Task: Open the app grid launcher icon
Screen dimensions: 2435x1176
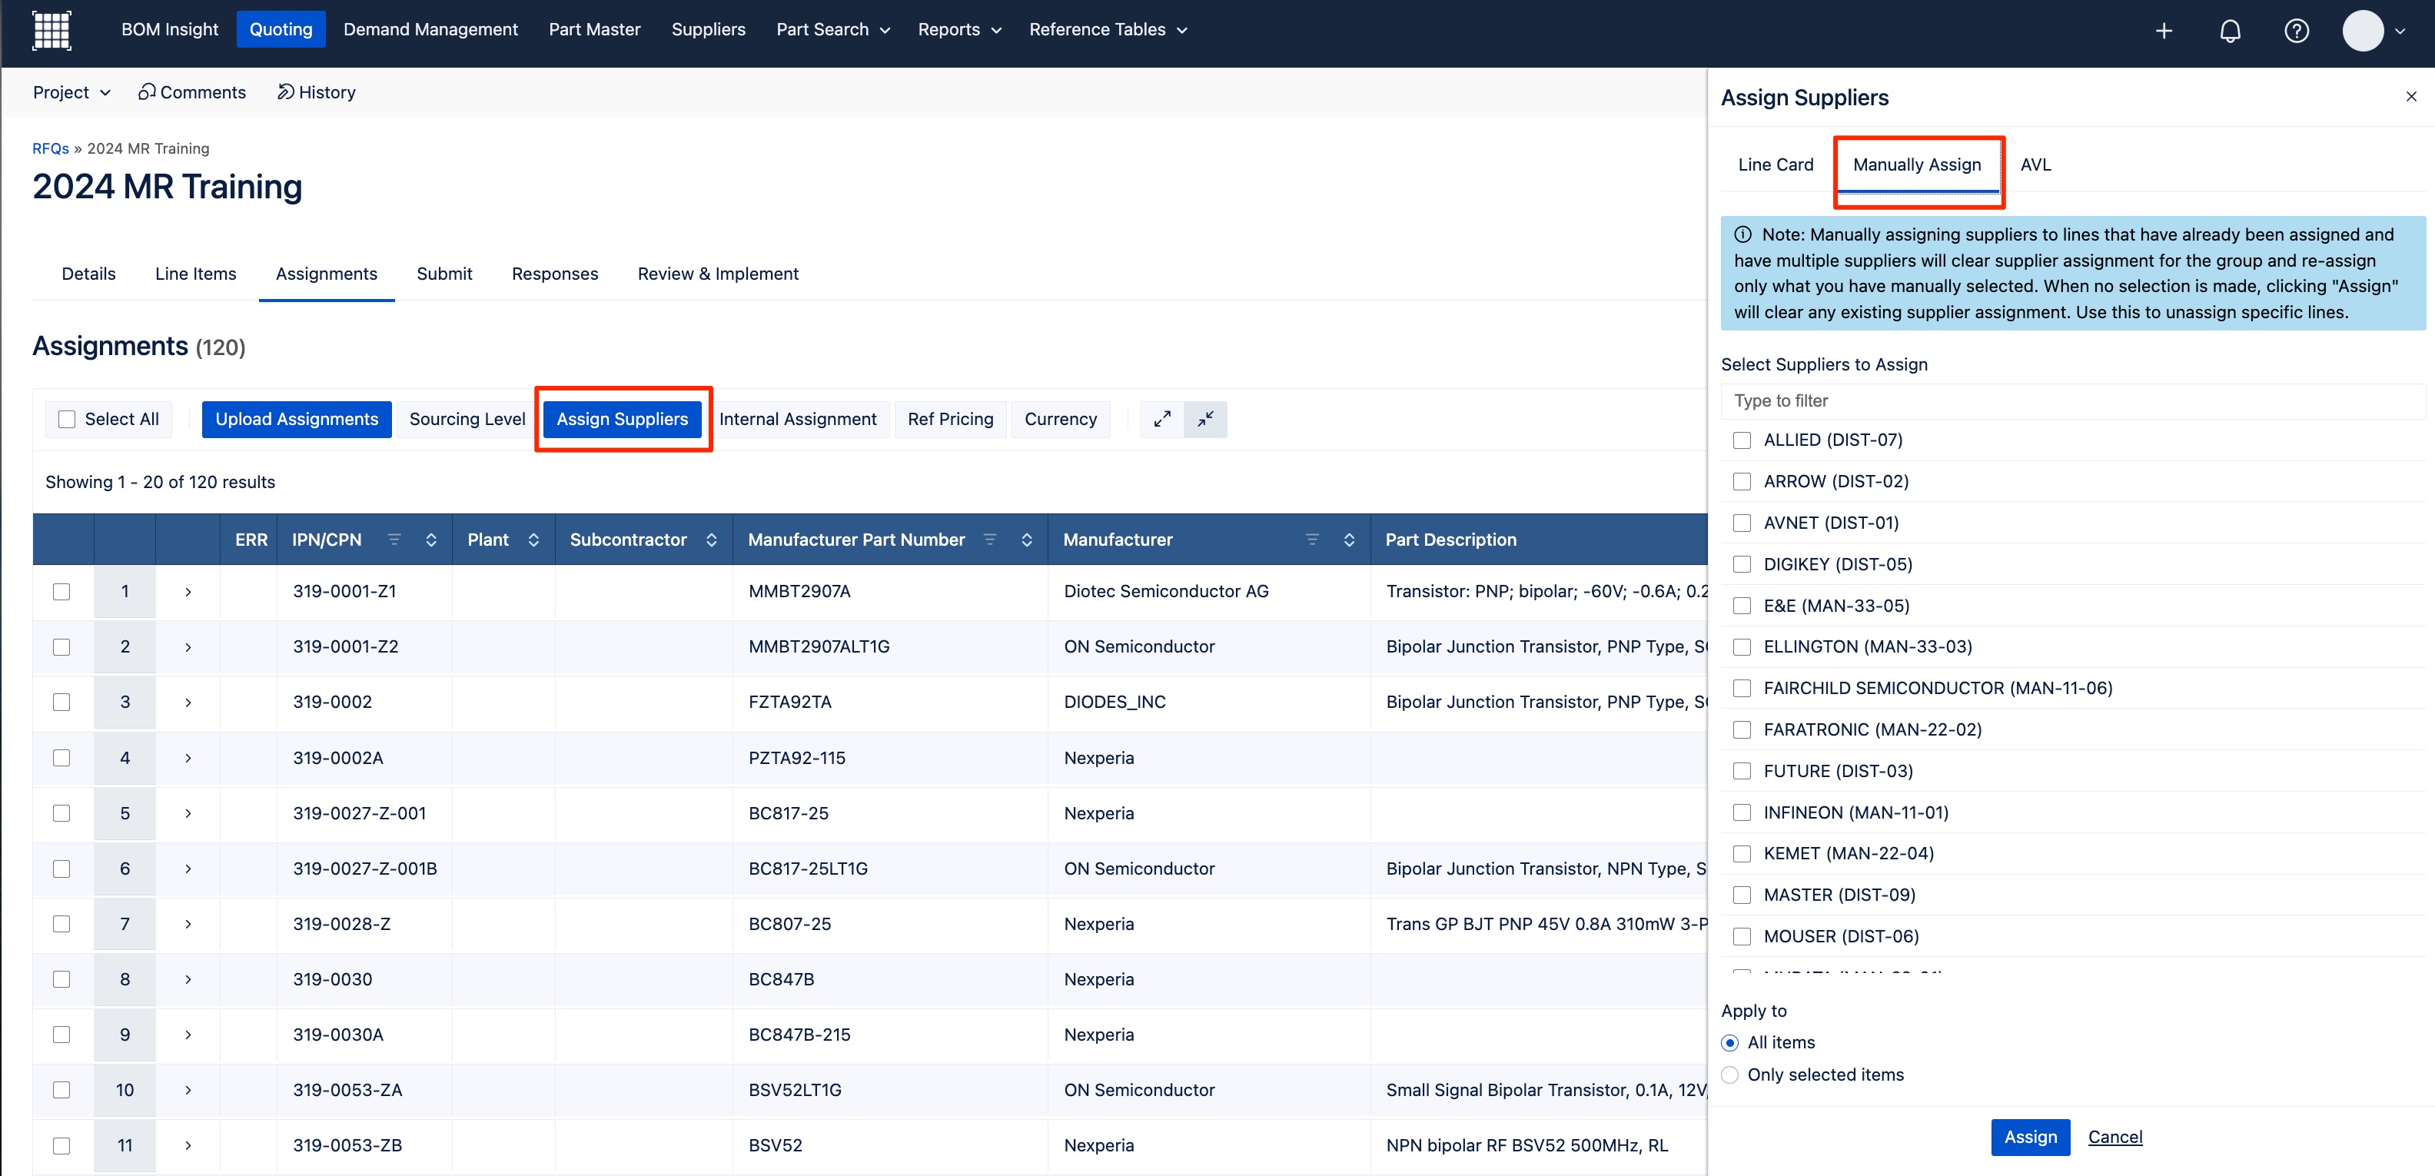Action: tap(52, 29)
